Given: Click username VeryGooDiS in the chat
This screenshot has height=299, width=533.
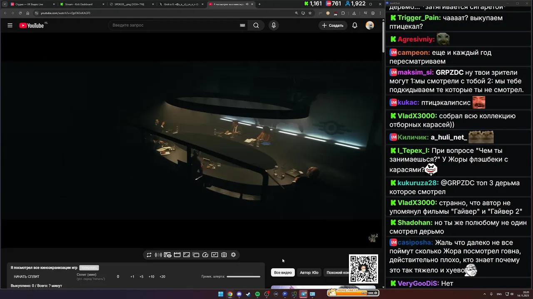Looking at the screenshot, I should (418, 284).
